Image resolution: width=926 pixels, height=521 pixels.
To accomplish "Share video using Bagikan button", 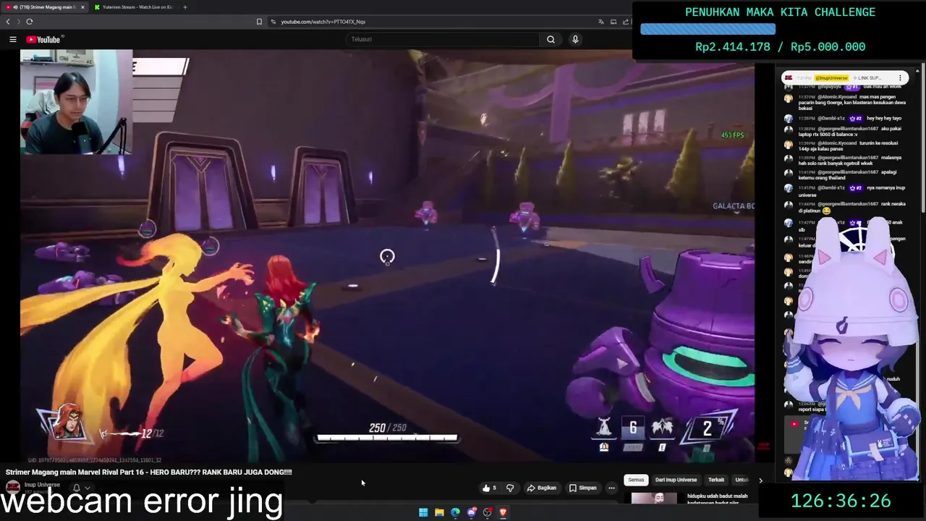I will 542,488.
